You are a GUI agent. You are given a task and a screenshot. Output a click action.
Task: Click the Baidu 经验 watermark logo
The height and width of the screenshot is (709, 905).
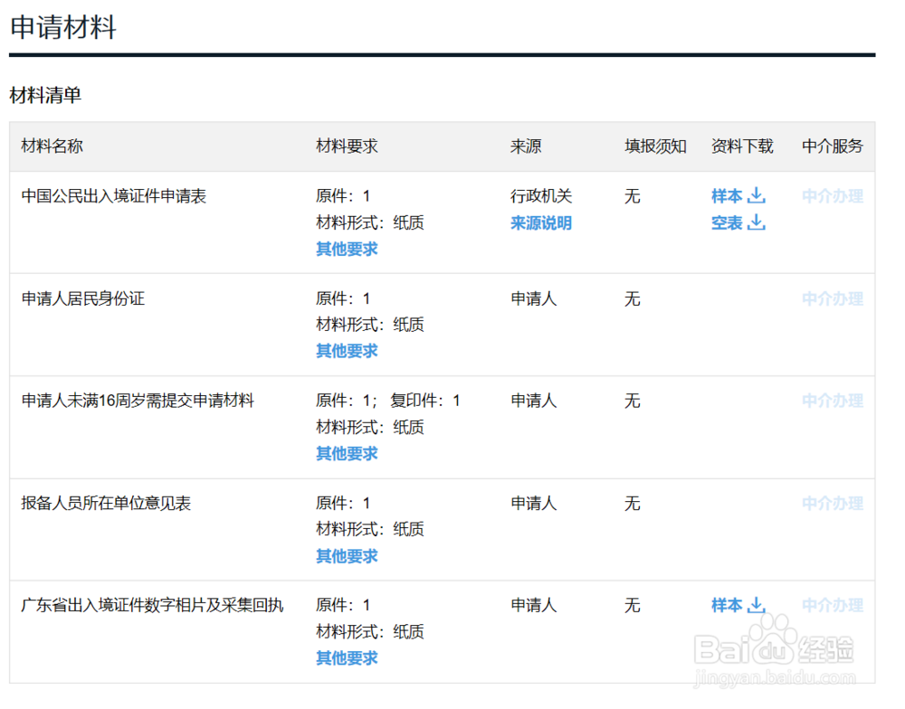click(774, 648)
